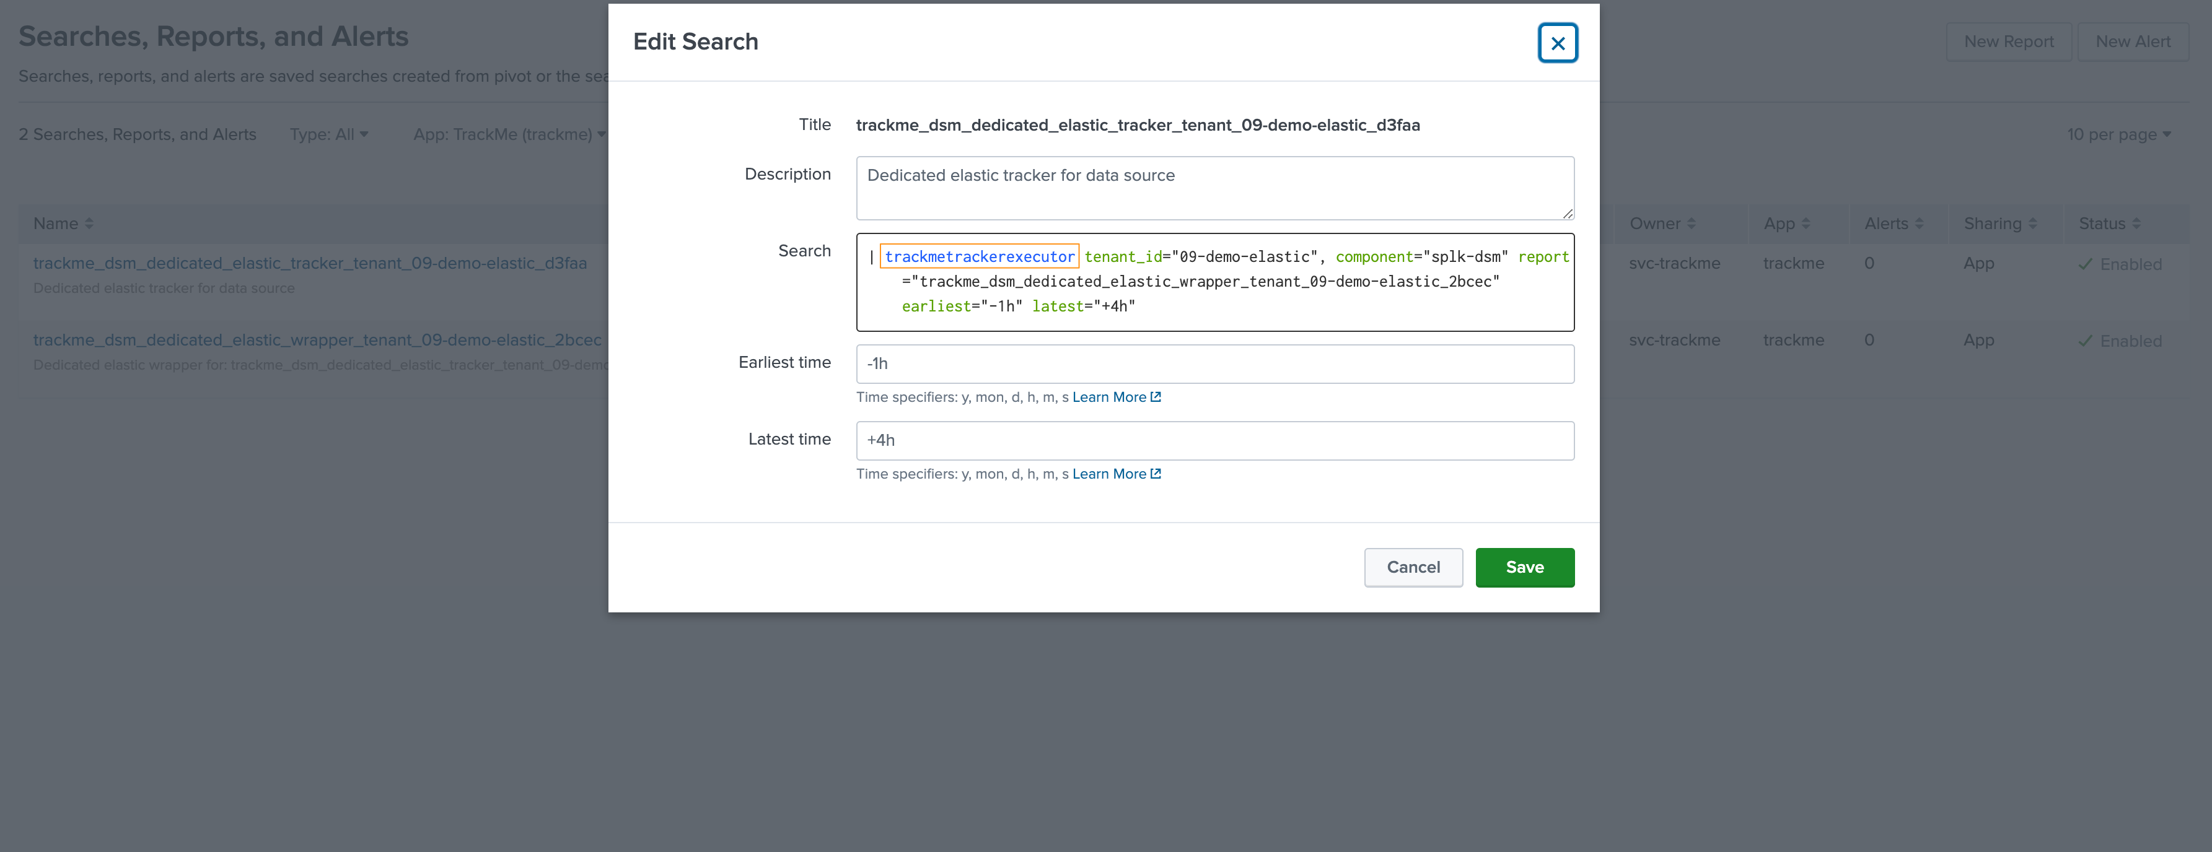Click '2 Searches, Reports, and Alerts' count text
This screenshot has height=852, width=2212.
pyautogui.click(x=138, y=135)
